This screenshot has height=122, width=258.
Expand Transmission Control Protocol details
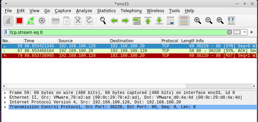(x=5, y=107)
